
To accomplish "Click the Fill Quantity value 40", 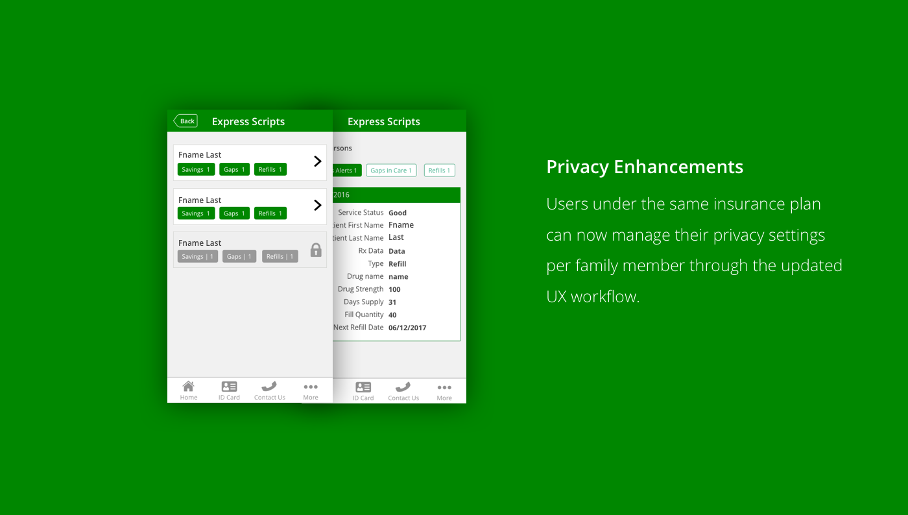I will tap(392, 315).
